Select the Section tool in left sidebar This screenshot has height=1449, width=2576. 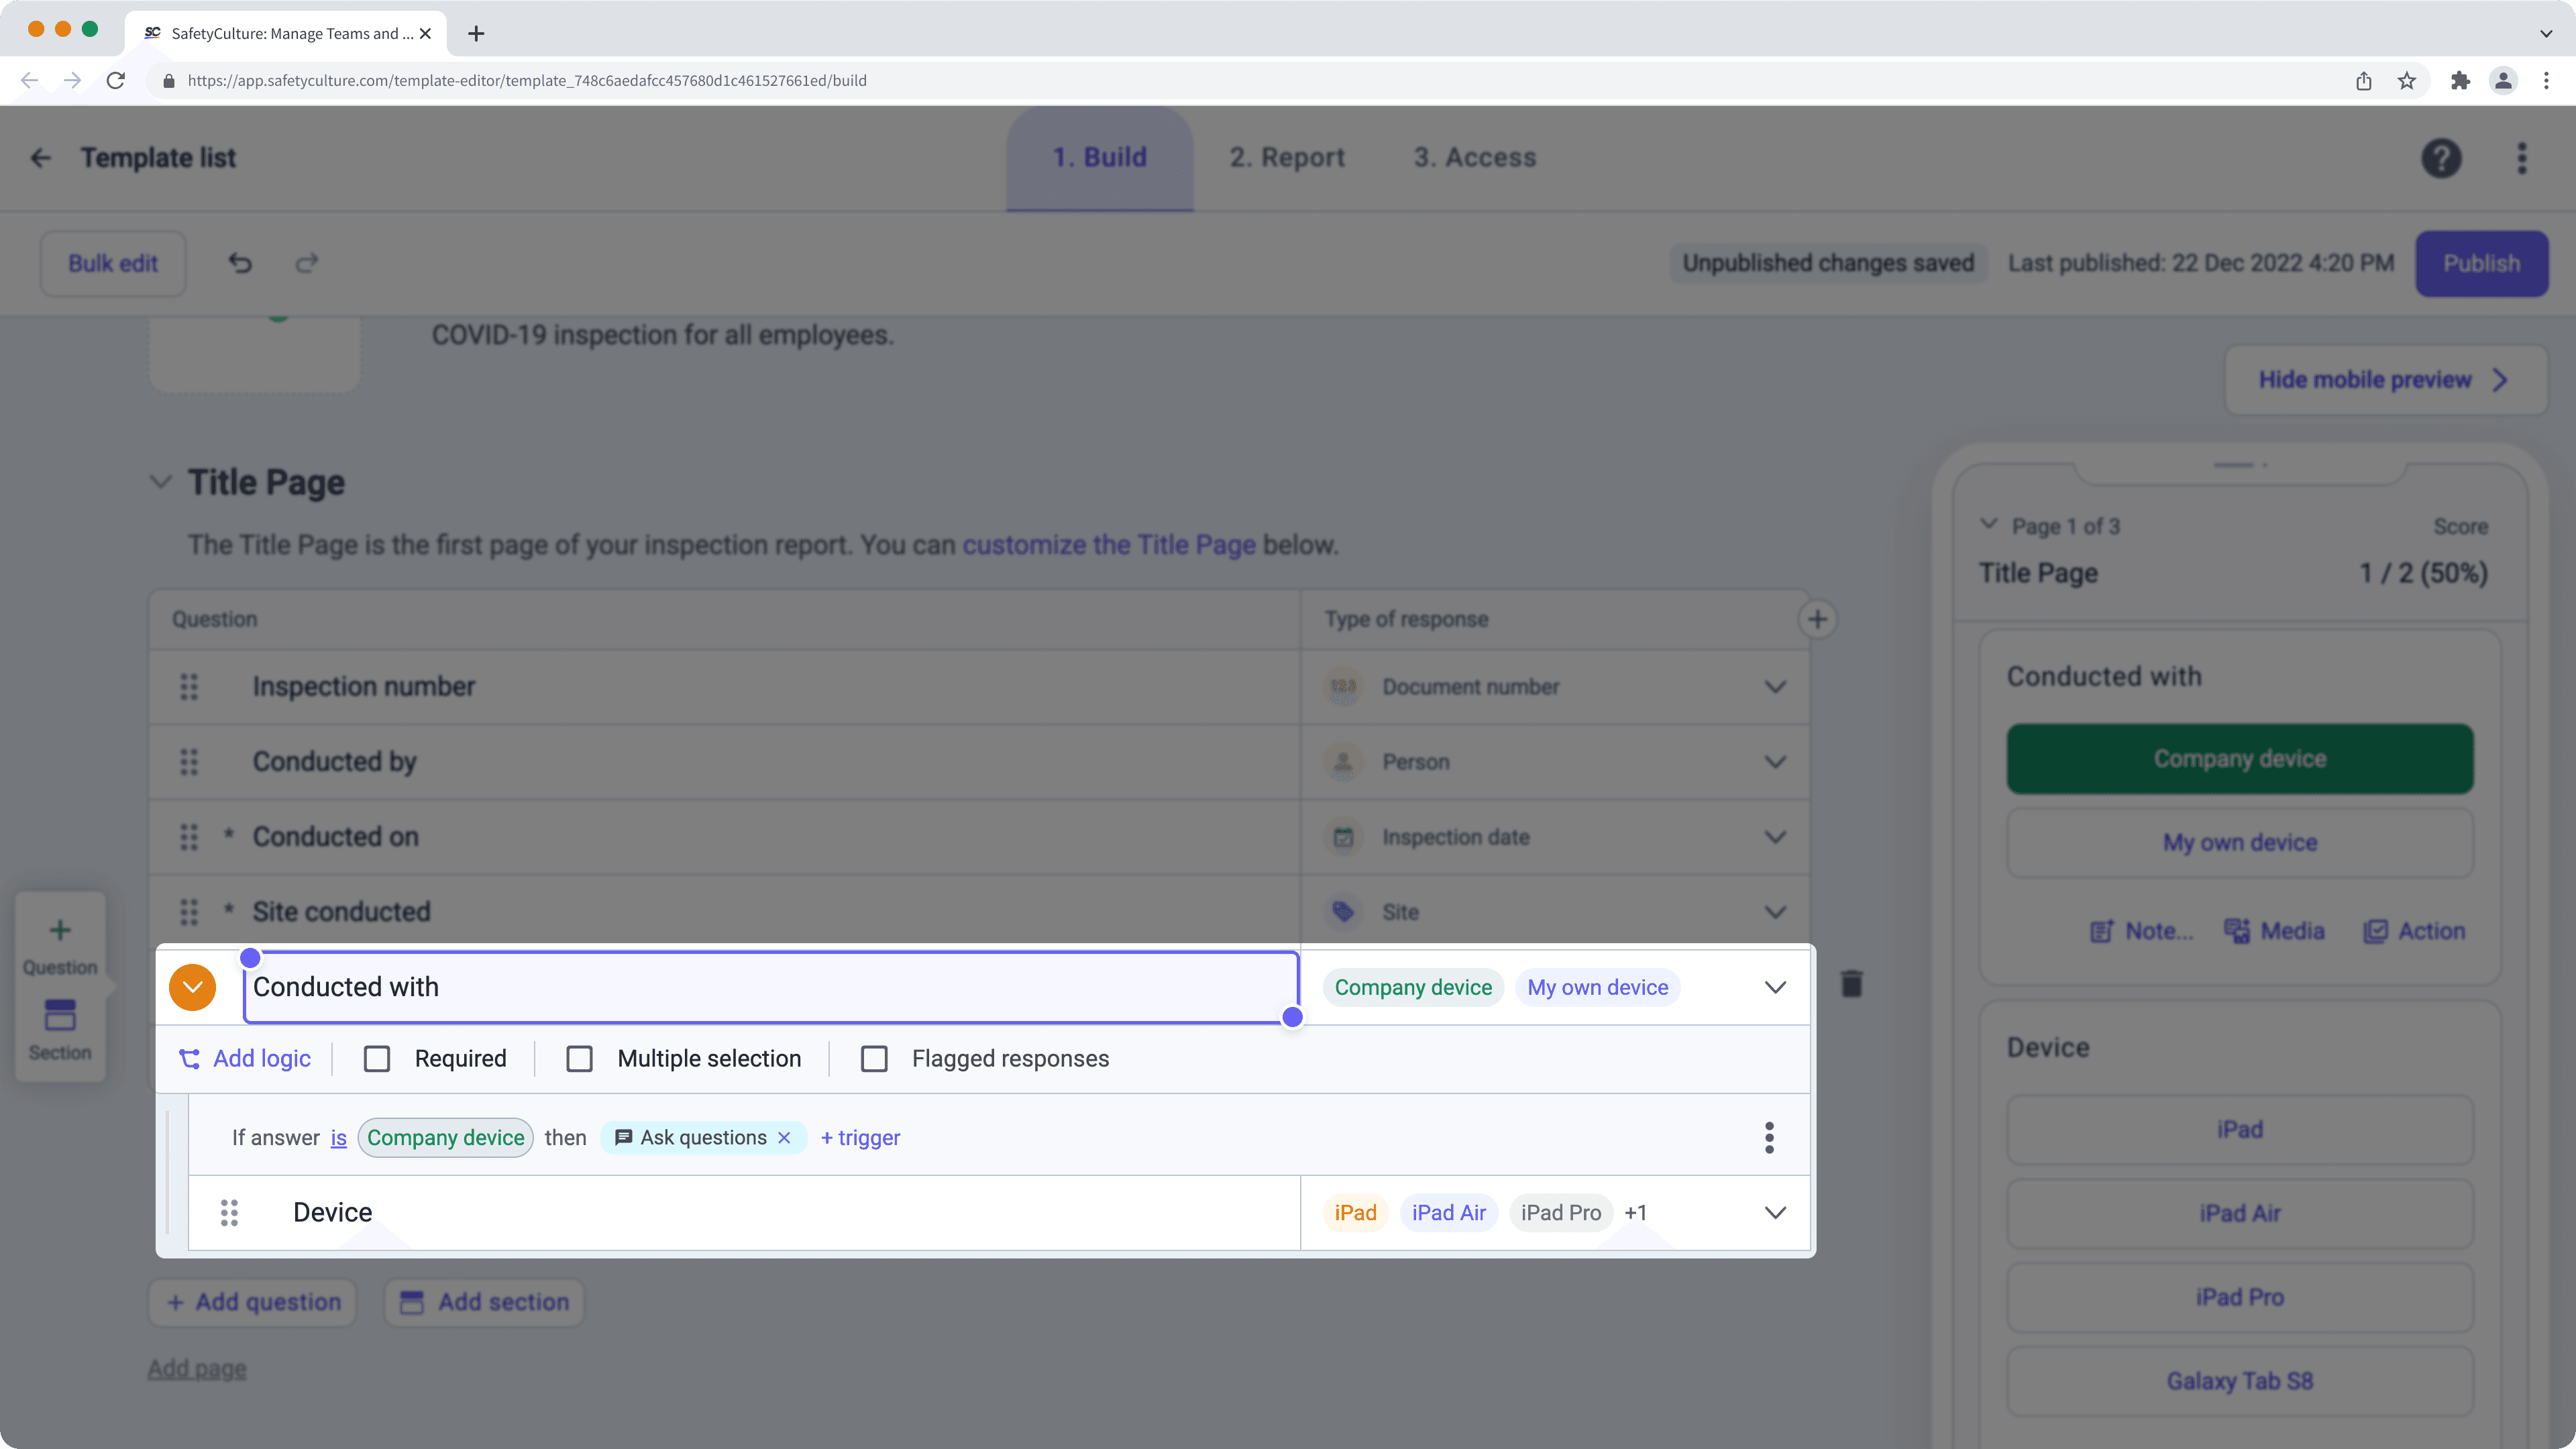(x=60, y=1028)
